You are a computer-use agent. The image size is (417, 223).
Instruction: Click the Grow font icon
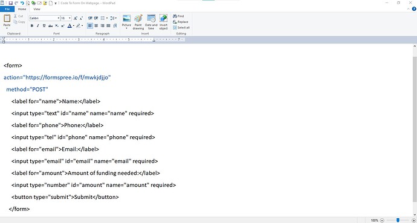point(76,18)
